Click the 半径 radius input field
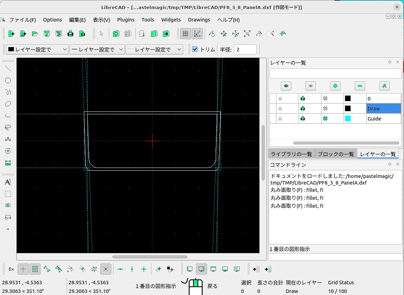The width and height of the screenshot is (404, 295). (x=245, y=50)
